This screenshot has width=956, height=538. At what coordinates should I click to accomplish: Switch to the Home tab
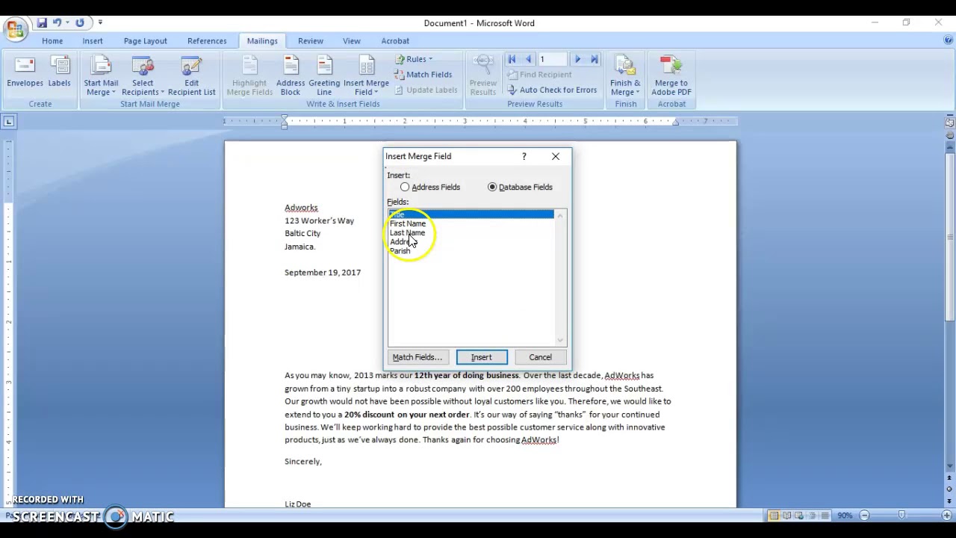point(52,41)
